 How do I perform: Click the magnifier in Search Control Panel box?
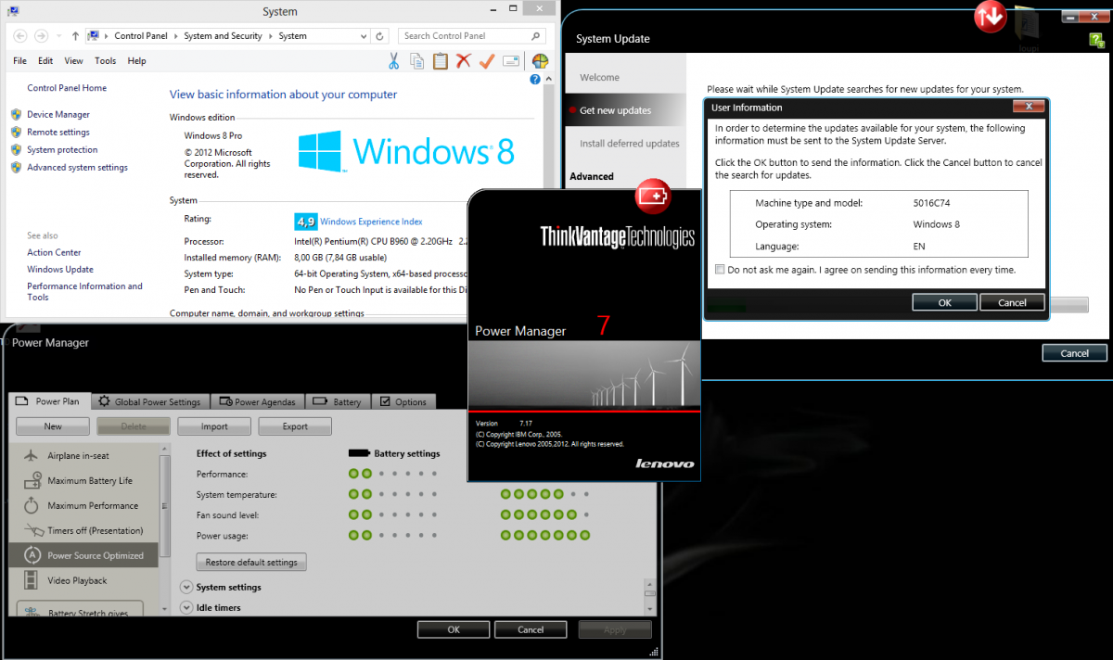[536, 36]
